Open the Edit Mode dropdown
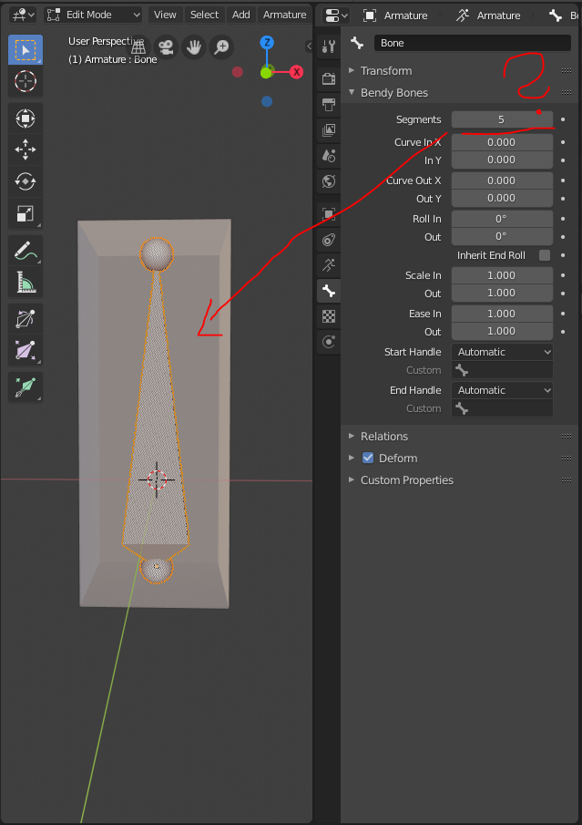 (94, 15)
